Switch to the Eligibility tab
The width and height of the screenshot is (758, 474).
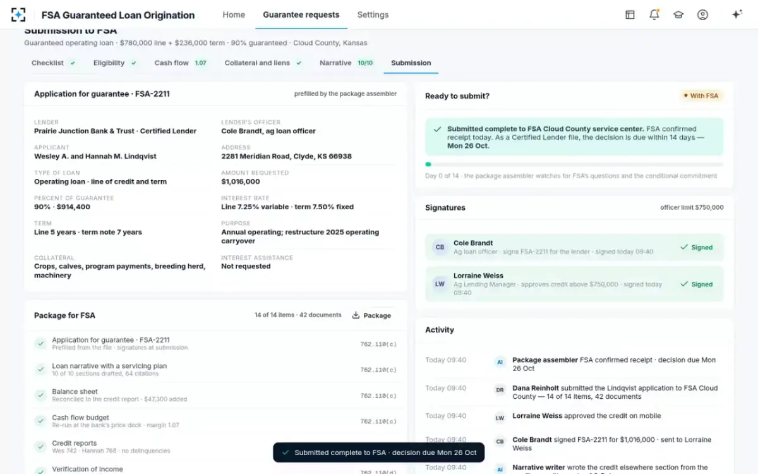click(115, 63)
